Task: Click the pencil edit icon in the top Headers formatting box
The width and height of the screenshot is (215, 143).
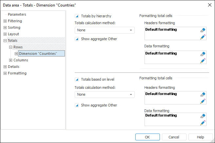Action: coord(203,37)
